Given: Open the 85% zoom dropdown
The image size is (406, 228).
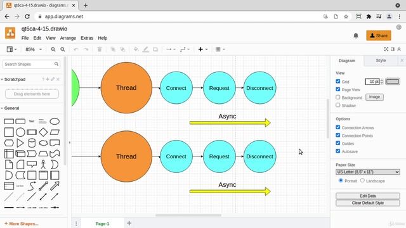Looking at the screenshot, I should pyautogui.click(x=34, y=49).
